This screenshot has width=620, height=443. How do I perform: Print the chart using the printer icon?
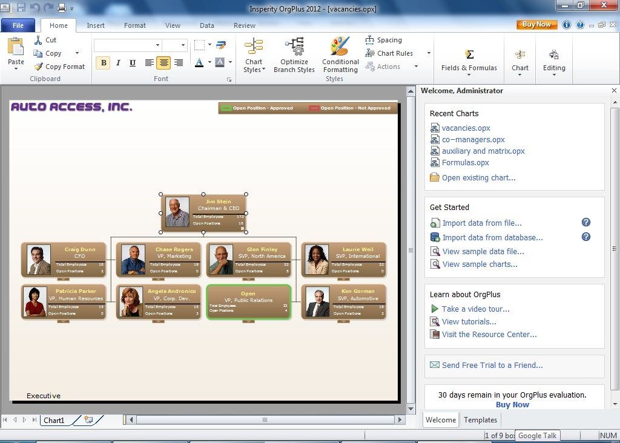click(x=61, y=7)
